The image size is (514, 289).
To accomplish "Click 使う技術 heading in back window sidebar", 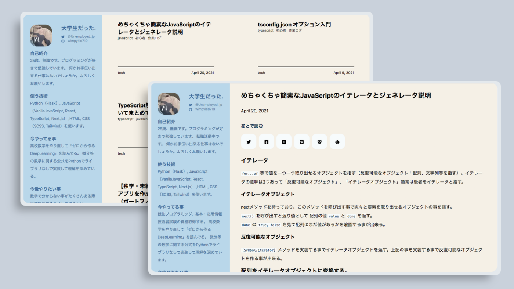I will click(x=39, y=96).
